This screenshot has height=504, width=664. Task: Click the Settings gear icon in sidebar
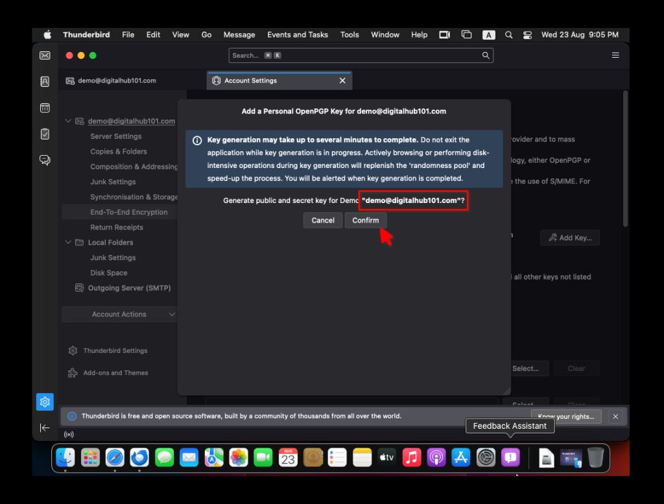tap(45, 402)
